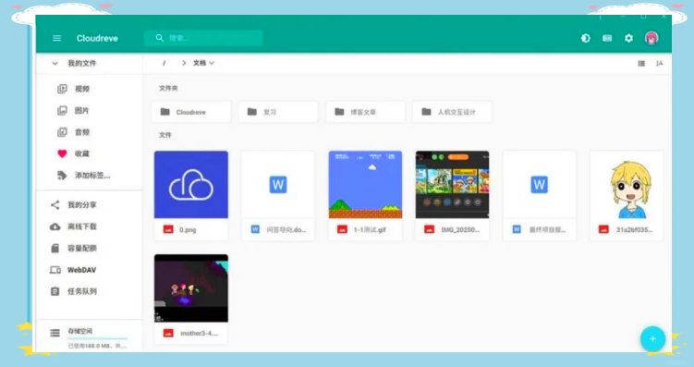
Task: Open the 文档 breadcrumb dropdown
Action: (x=203, y=63)
